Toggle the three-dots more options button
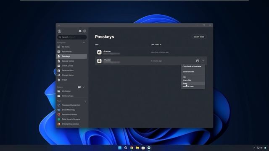 pyautogui.click(x=203, y=61)
